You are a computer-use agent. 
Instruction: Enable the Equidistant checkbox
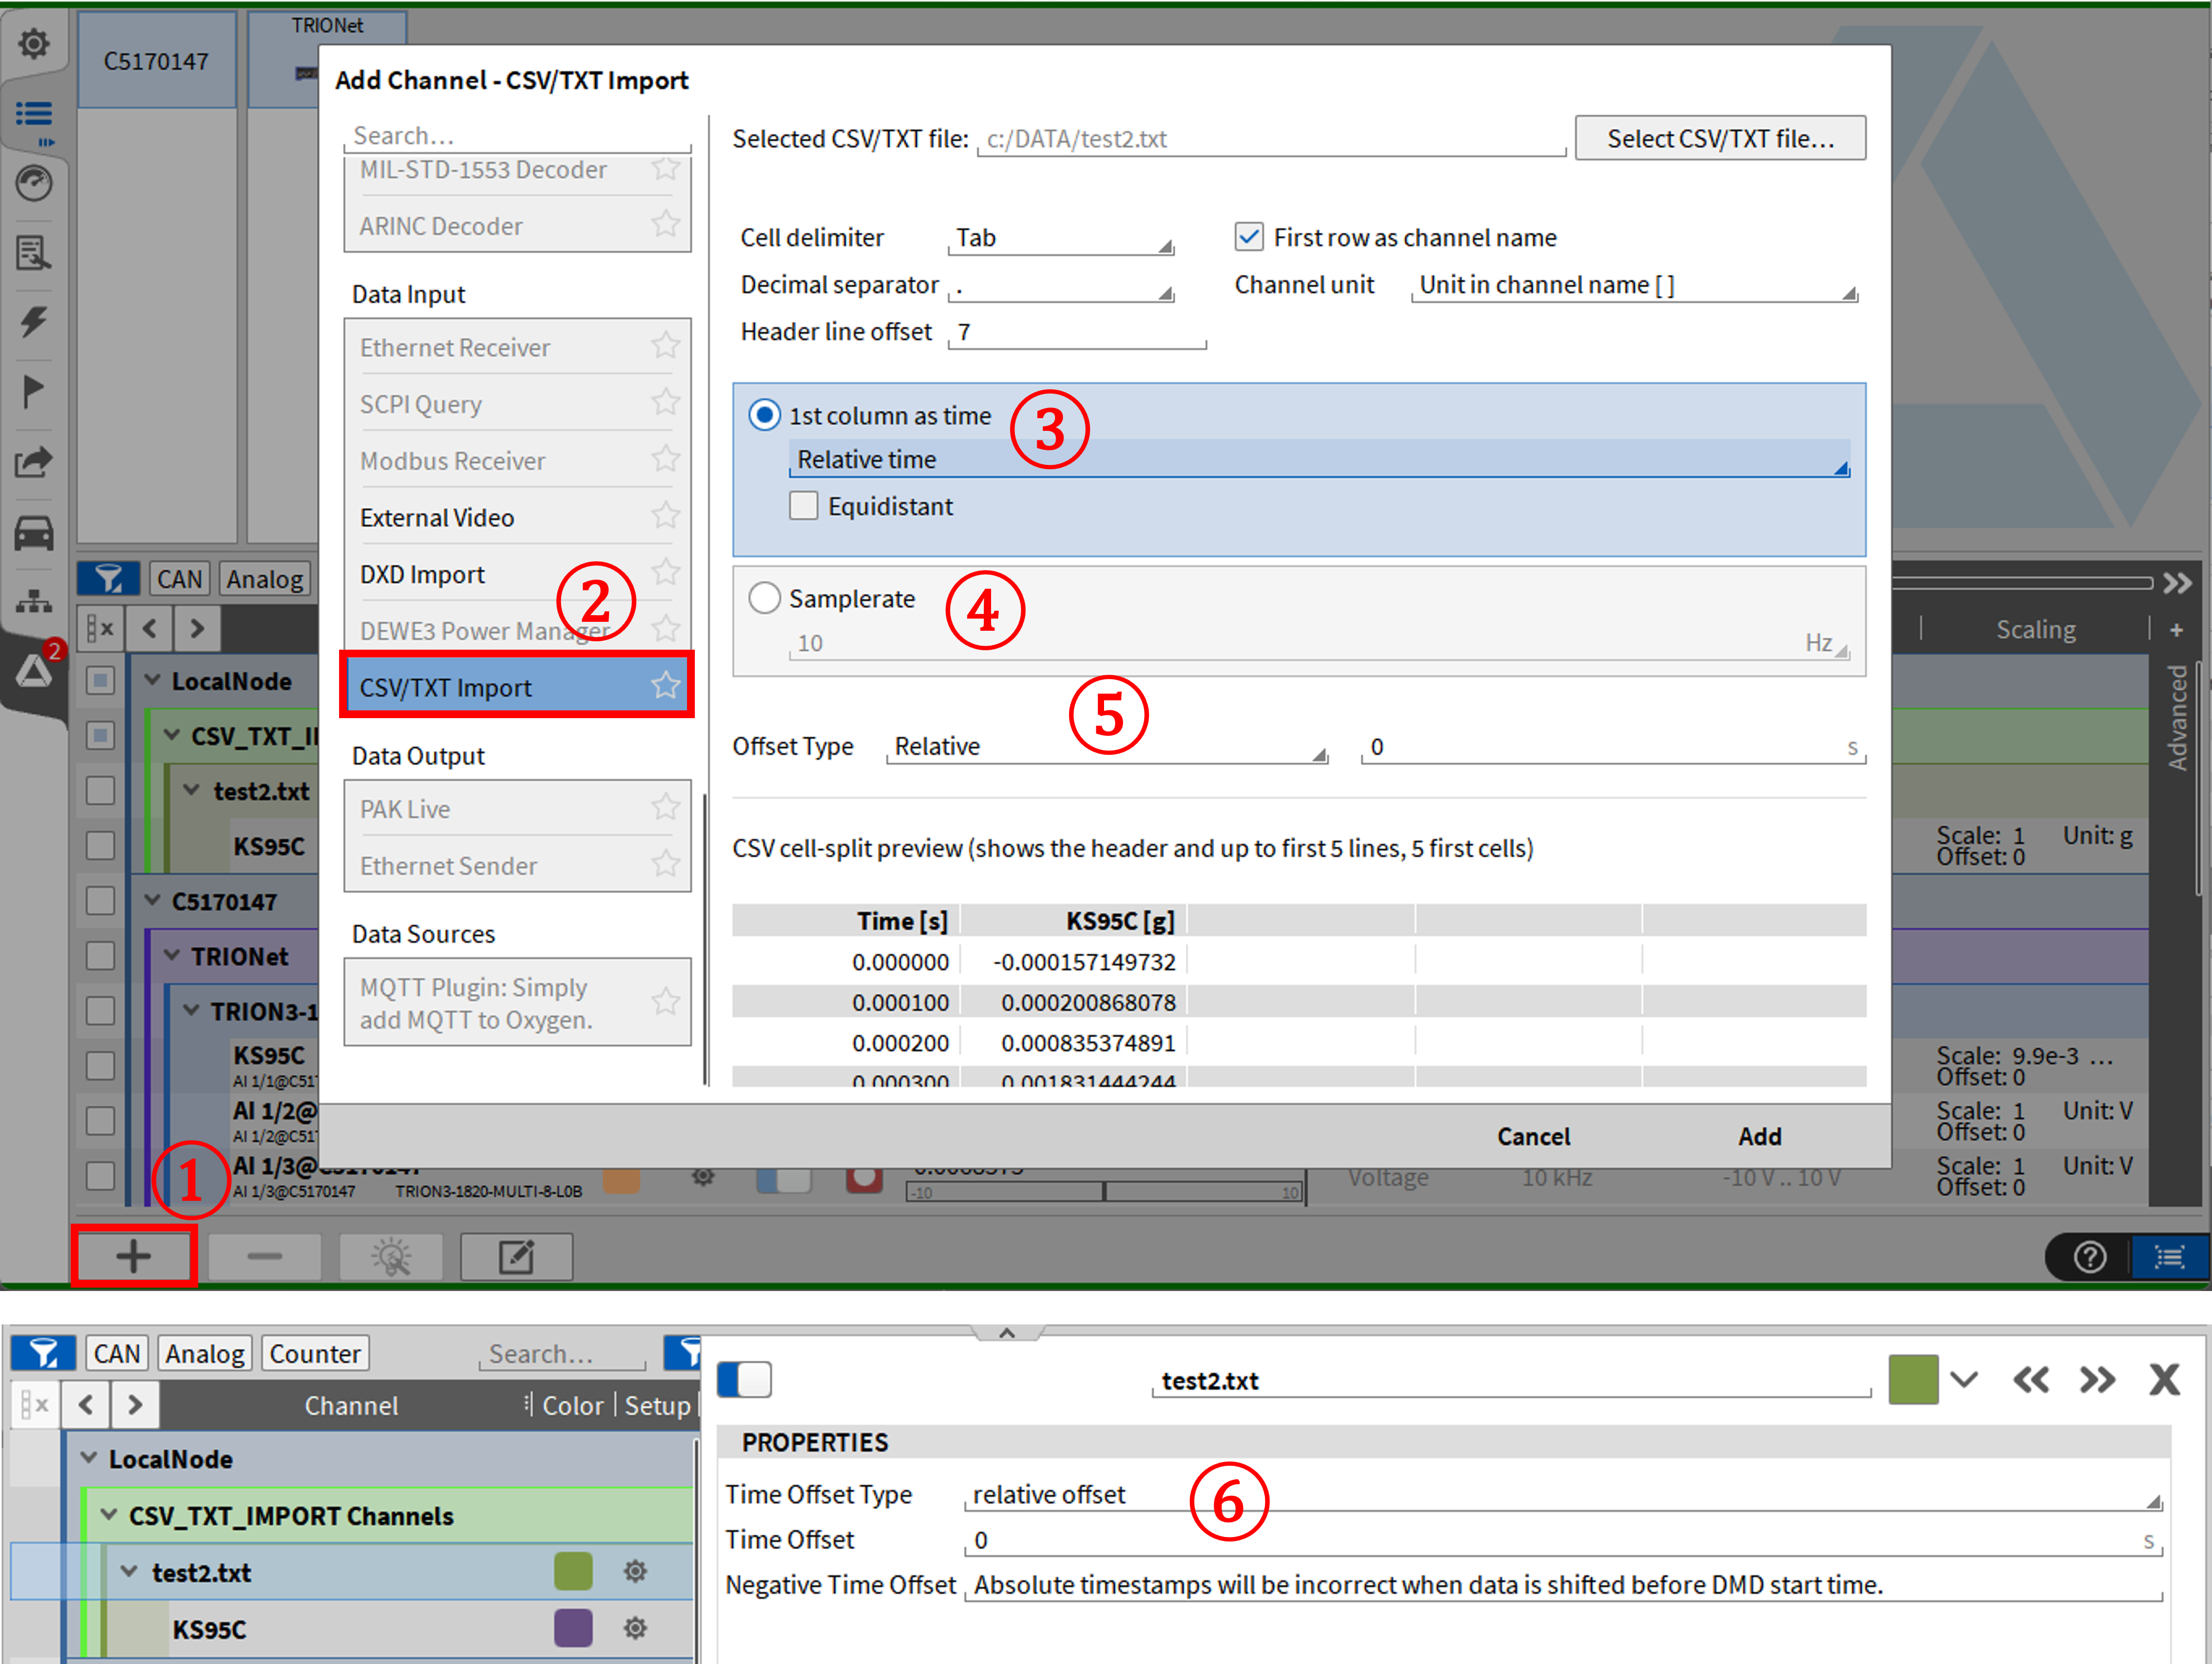[803, 506]
